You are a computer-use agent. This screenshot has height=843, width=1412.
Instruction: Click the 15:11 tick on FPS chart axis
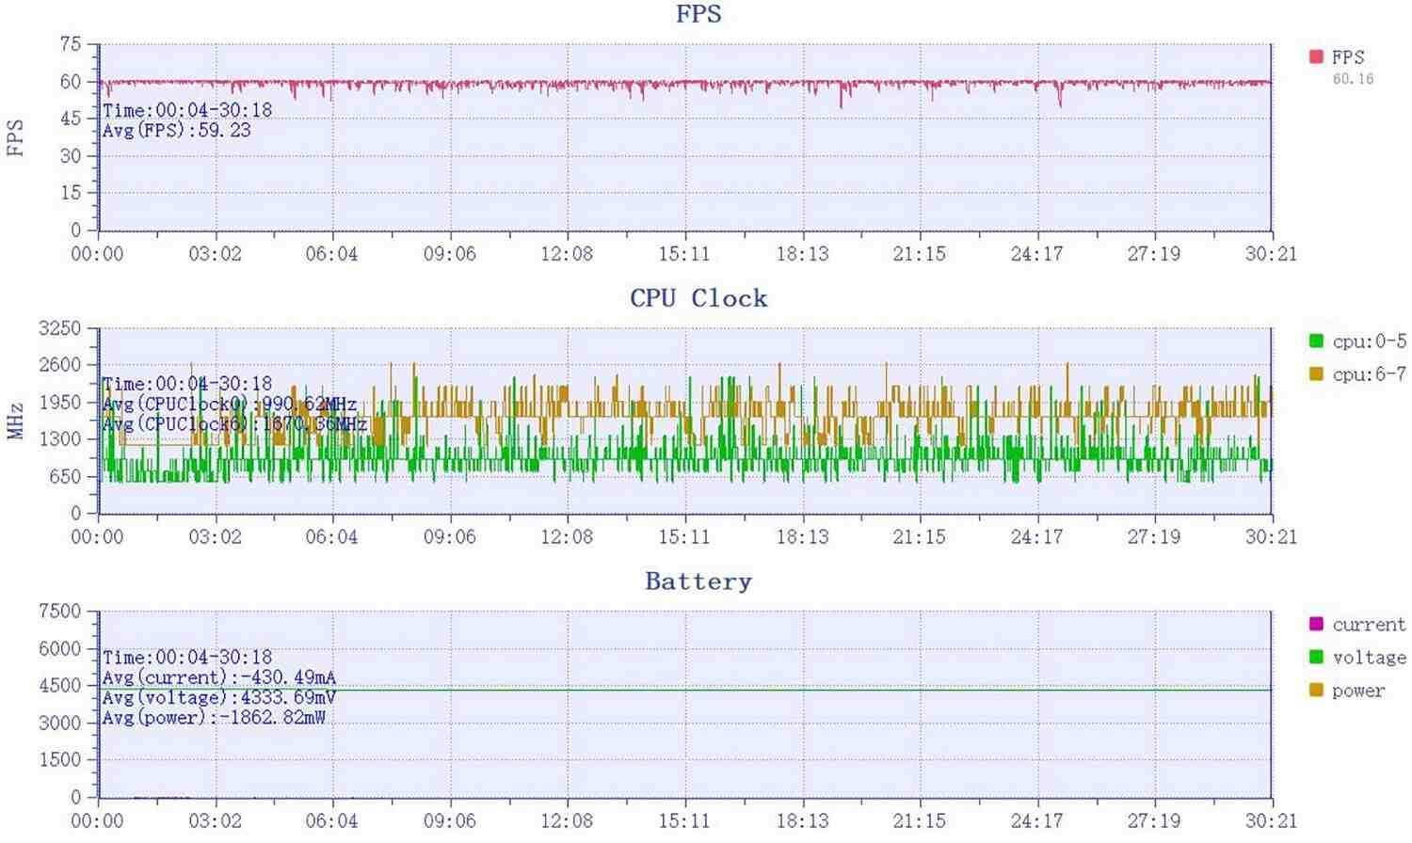[684, 254]
